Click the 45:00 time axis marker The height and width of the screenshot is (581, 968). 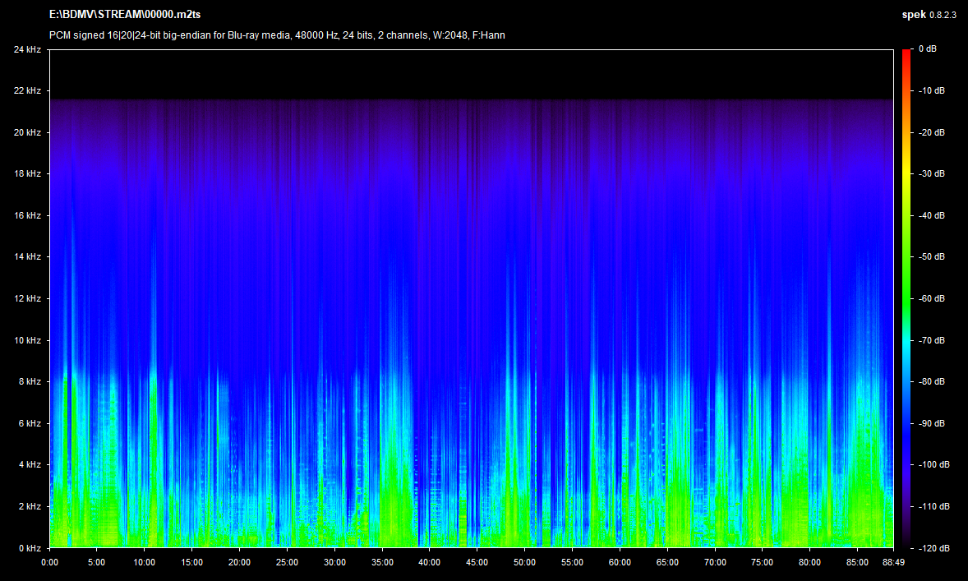(x=477, y=563)
